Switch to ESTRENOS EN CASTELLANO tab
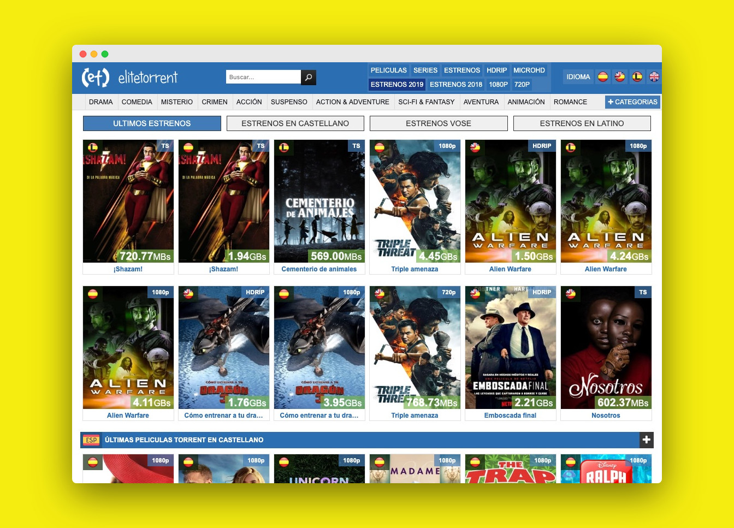734x528 pixels. click(x=295, y=123)
